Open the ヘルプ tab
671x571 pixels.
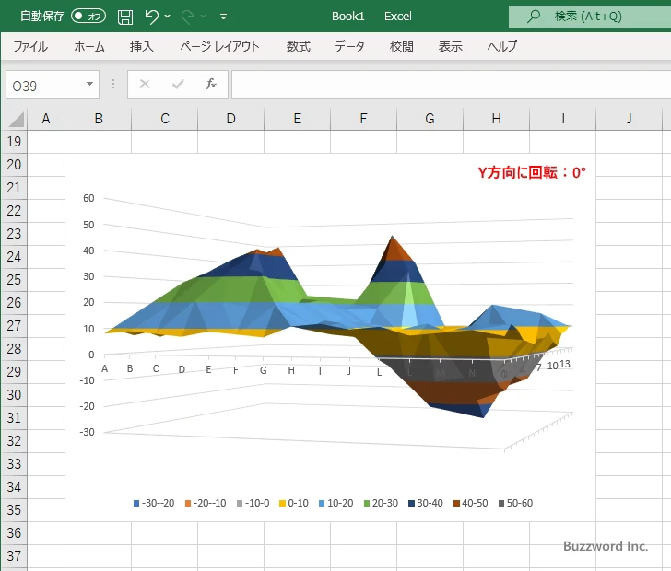point(502,46)
